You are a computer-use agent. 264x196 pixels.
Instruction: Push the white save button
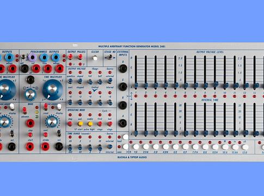(125, 146)
